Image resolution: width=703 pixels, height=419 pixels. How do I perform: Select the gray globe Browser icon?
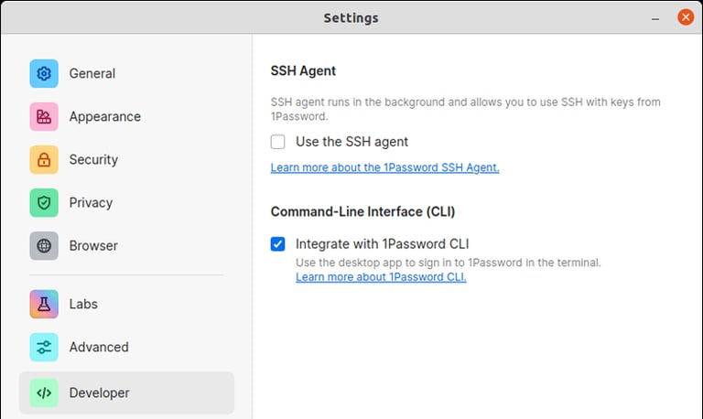tap(44, 245)
